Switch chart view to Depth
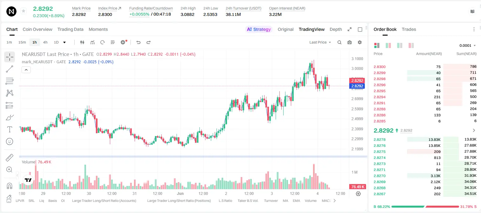Image resolution: width=481 pixels, height=213 pixels. 336,29
